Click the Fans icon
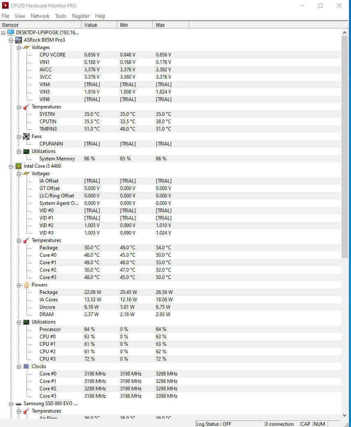 pyautogui.click(x=26, y=136)
